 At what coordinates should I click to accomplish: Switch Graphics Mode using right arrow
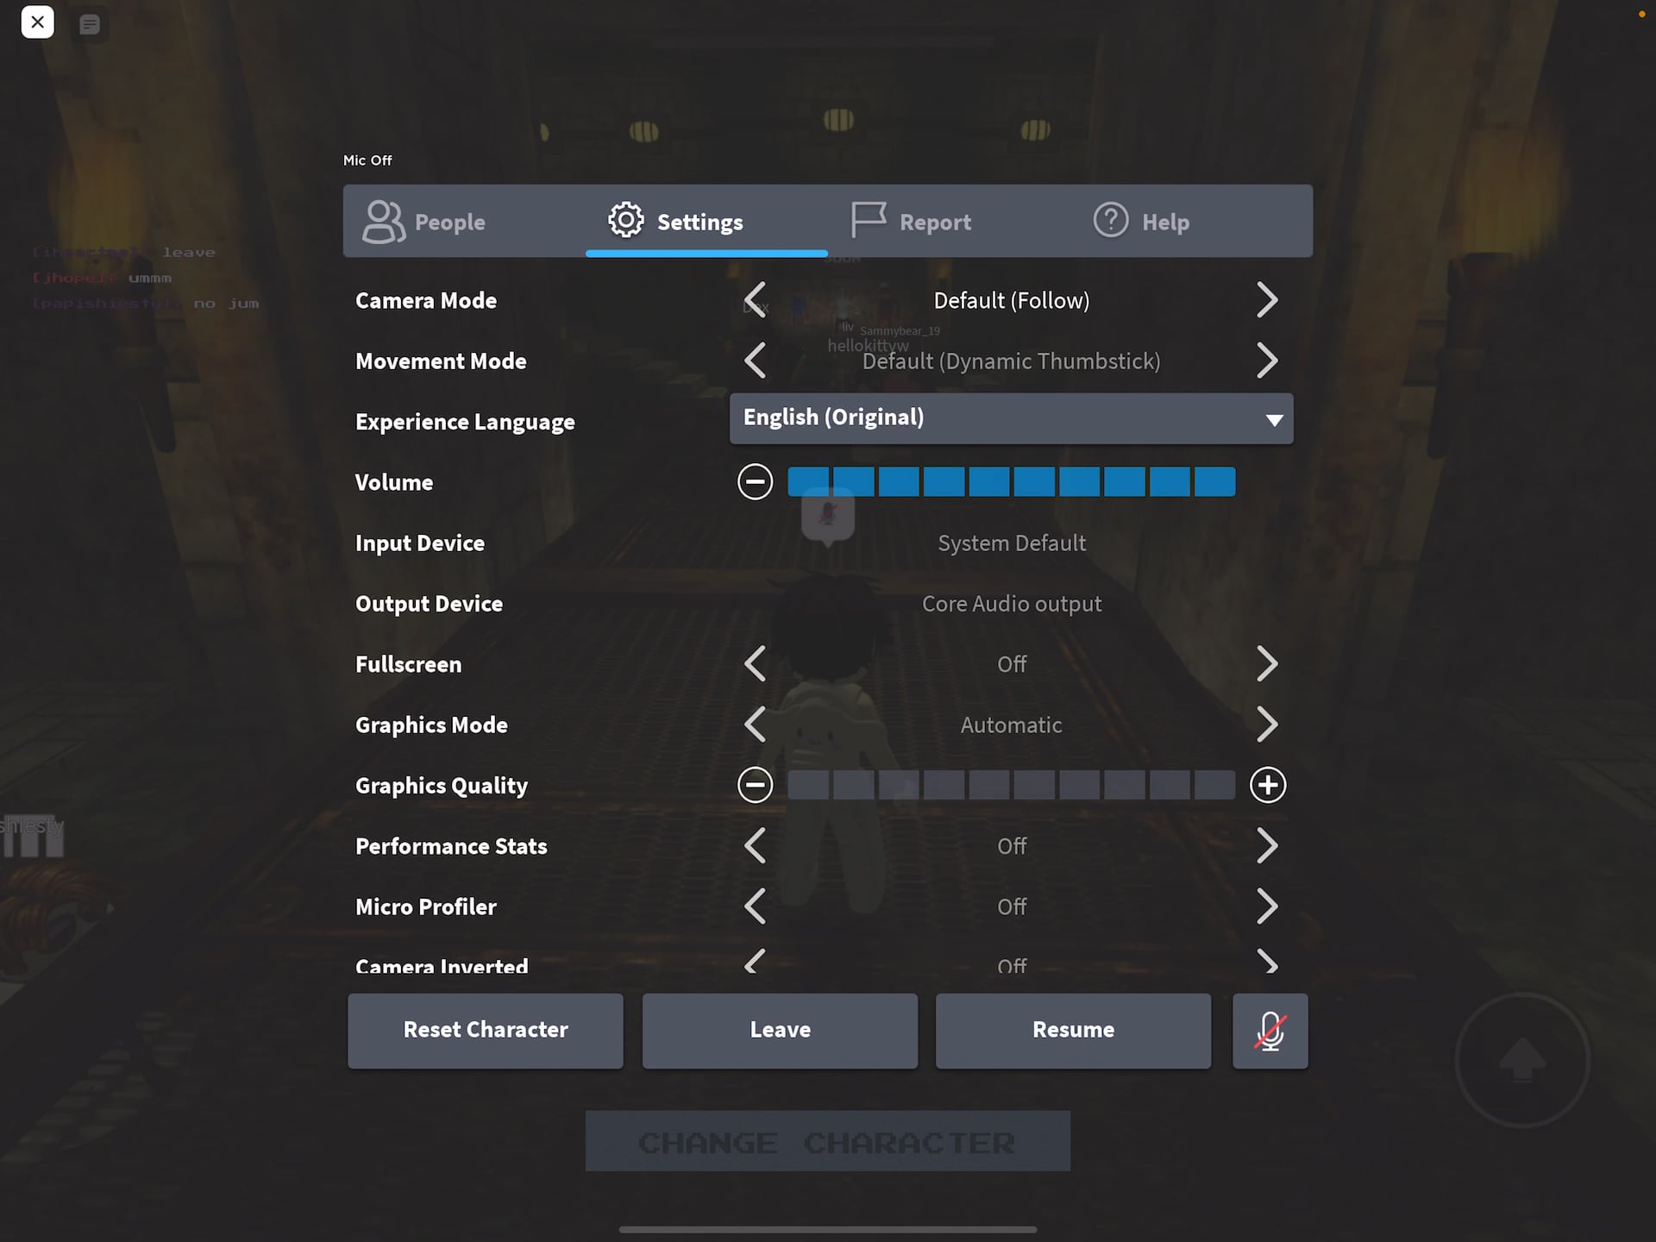coord(1266,724)
